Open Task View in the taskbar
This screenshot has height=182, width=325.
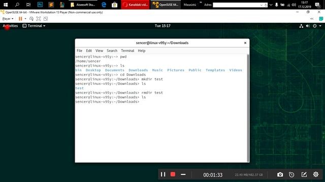(x=28, y=5)
